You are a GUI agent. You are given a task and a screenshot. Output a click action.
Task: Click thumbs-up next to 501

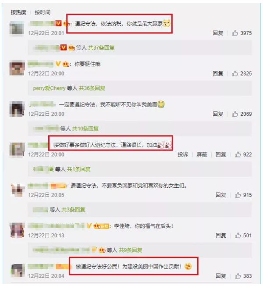coord(238,236)
